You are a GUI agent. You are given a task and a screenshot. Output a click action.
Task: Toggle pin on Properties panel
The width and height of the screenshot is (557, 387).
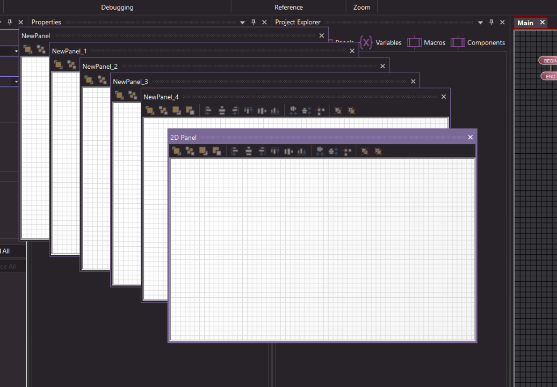pos(254,22)
